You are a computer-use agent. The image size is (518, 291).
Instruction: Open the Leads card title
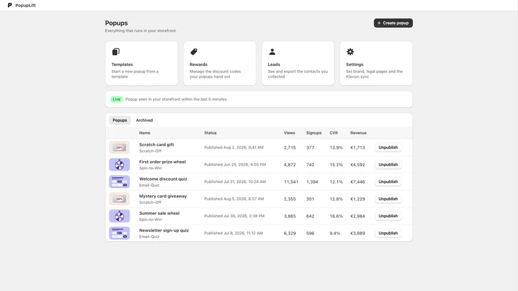point(274,65)
